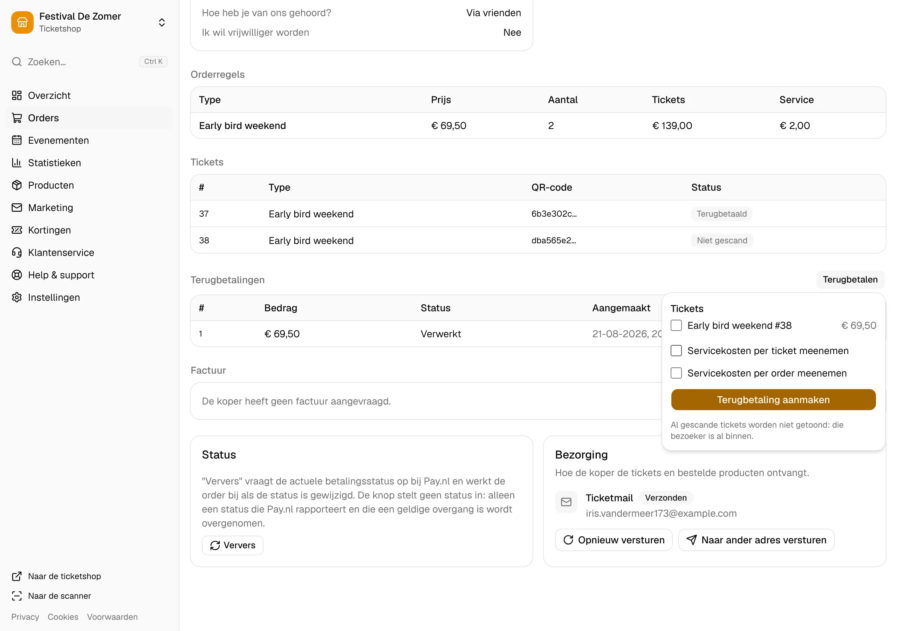Click Naar ander adres versturen

[756, 540]
